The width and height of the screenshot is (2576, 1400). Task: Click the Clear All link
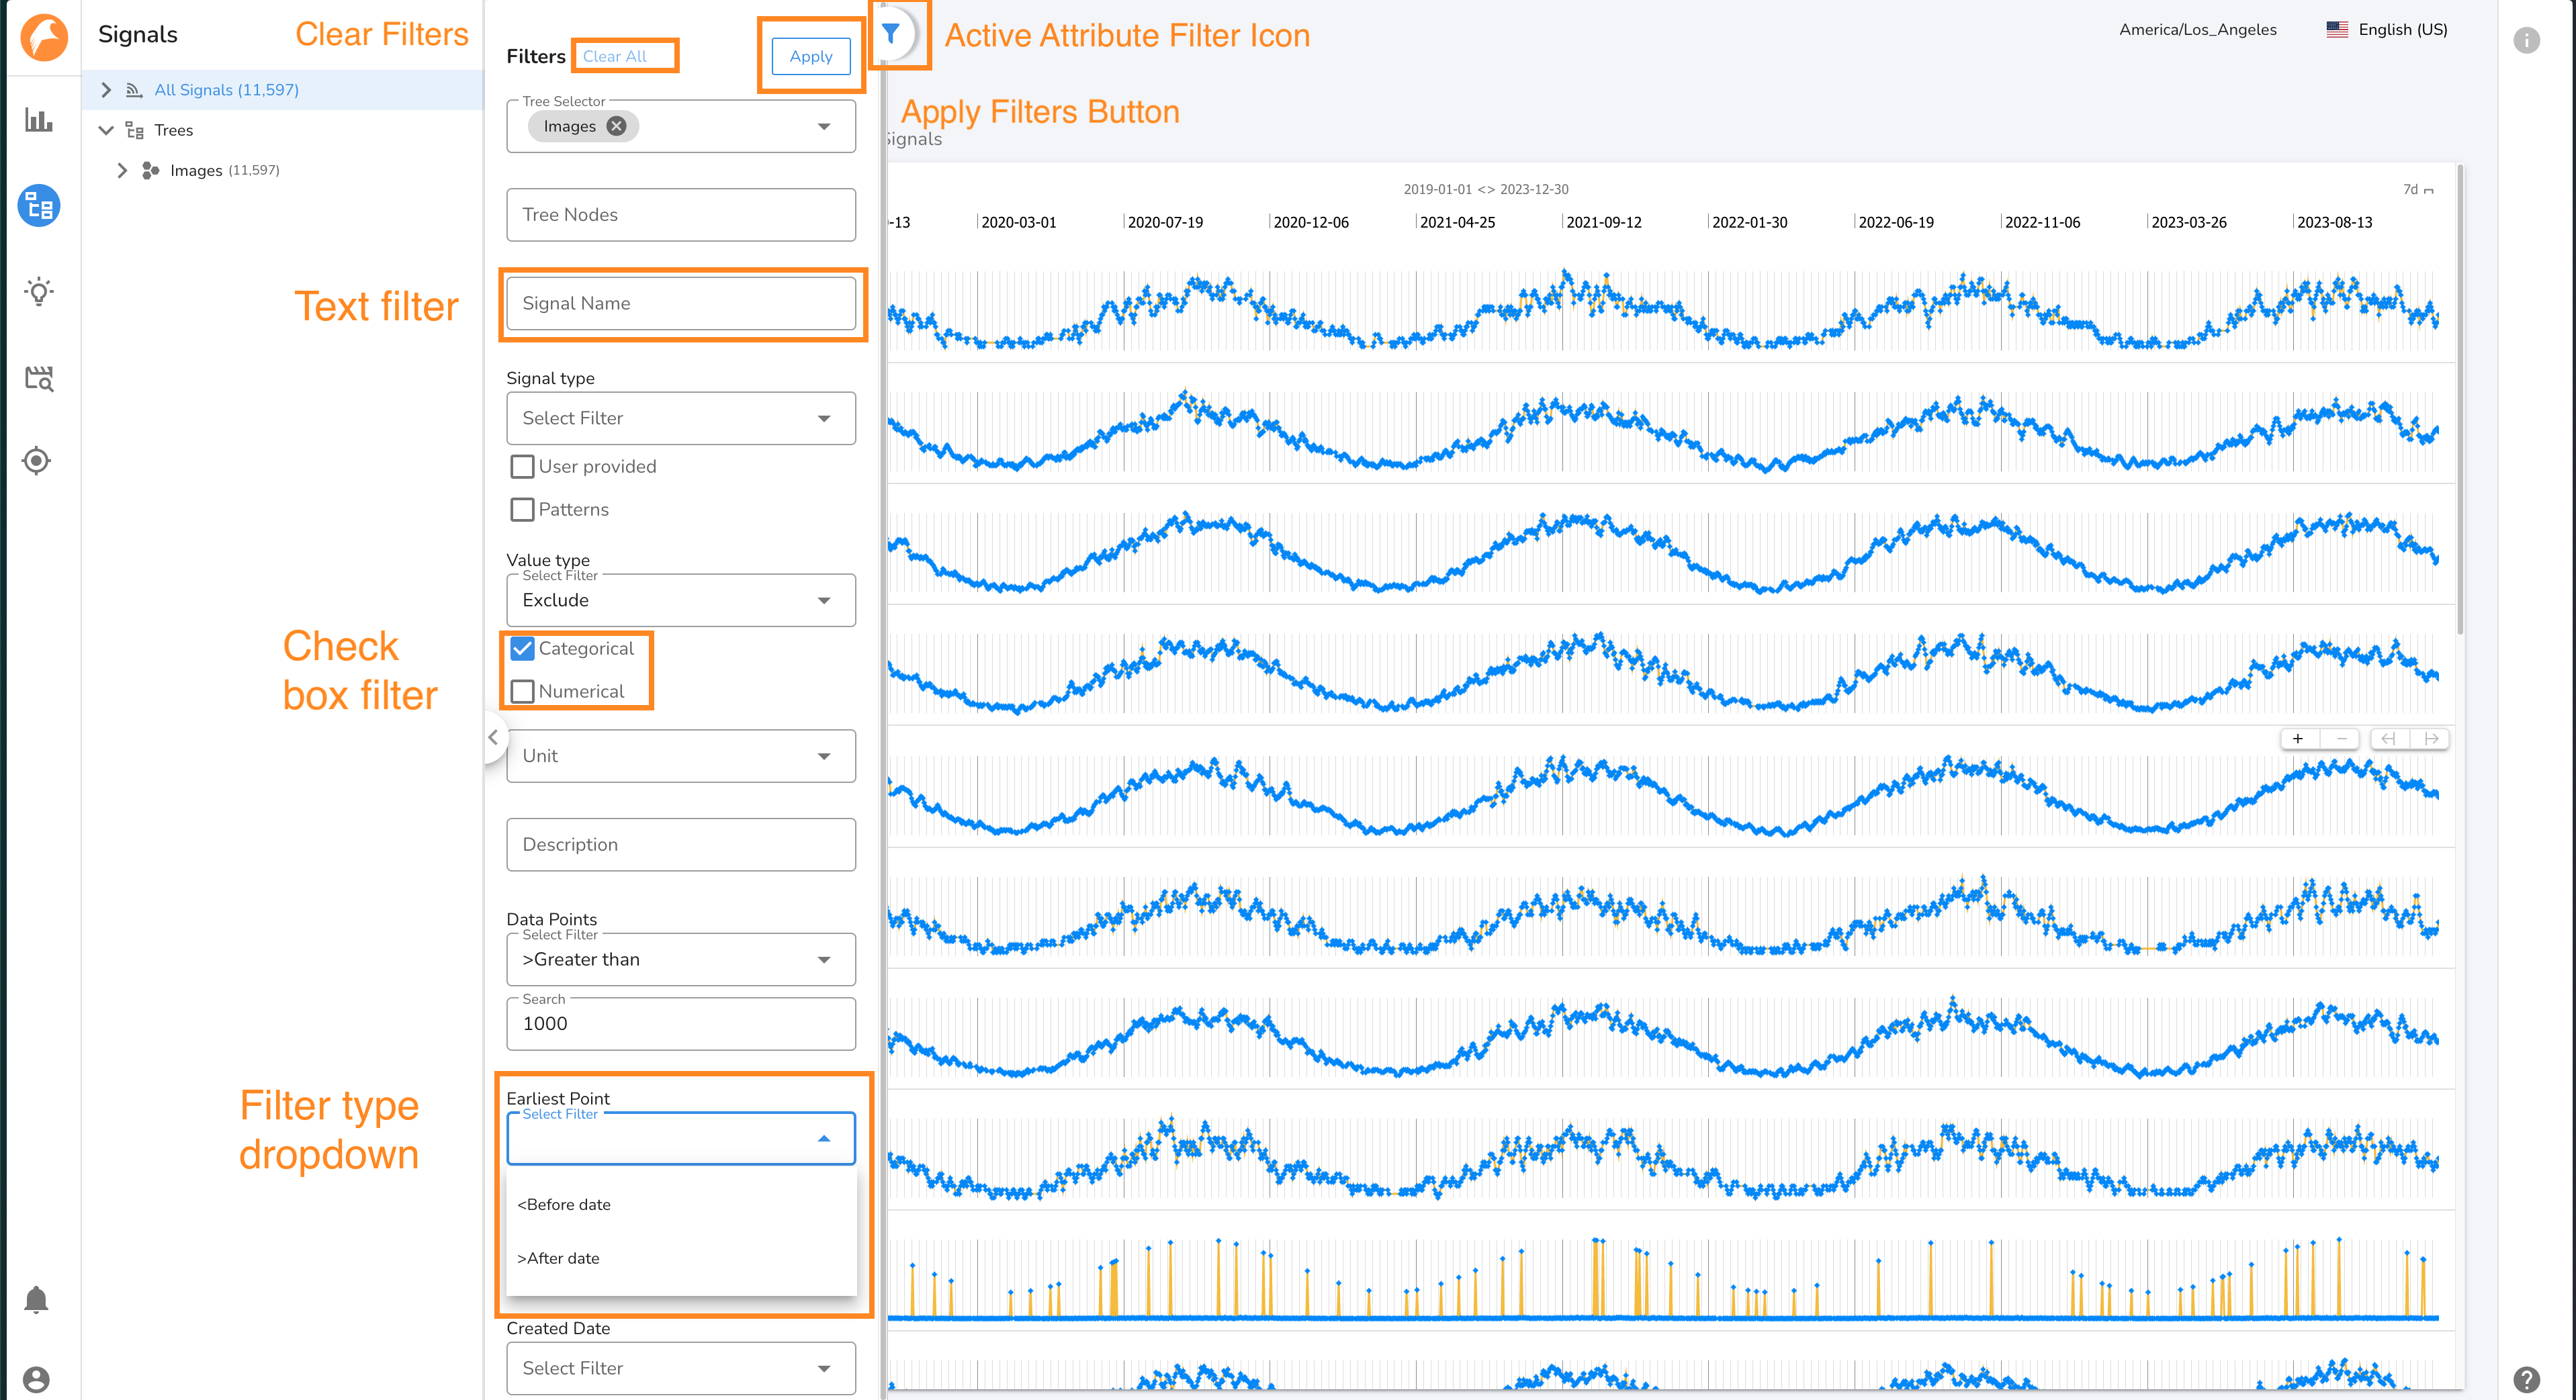[x=614, y=56]
